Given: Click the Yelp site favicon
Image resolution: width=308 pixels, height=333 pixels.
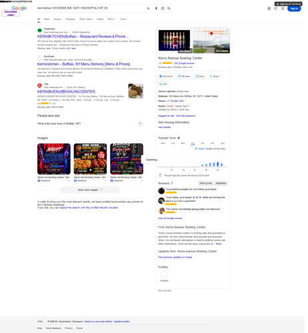Looking at the screenshot, I should coord(39,85).
